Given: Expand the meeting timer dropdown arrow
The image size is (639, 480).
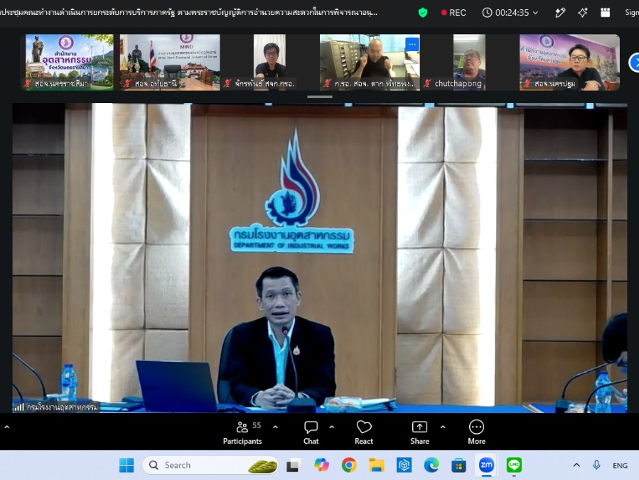Looking at the screenshot, I should (535, 13).
